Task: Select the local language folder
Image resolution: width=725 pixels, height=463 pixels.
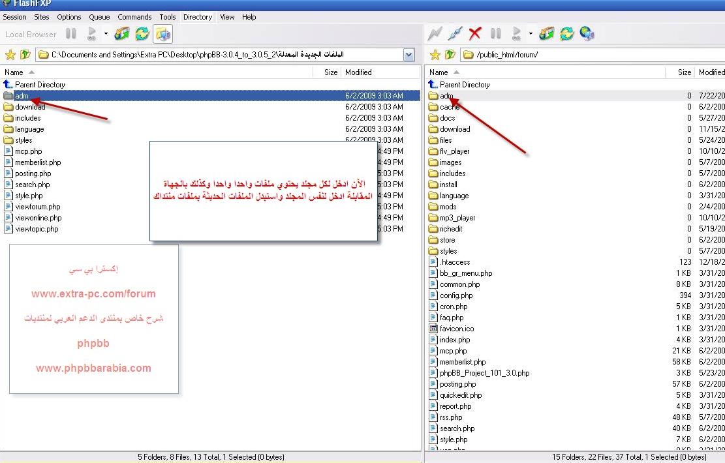Action: click(x=23, y=129)
